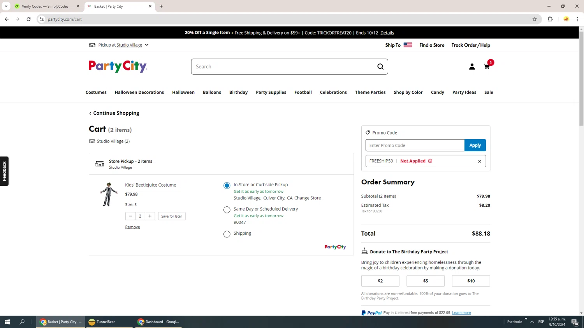Open the Shop by Color menu
Viewport: 584px width, 328px height.
(x=408, y=92)
